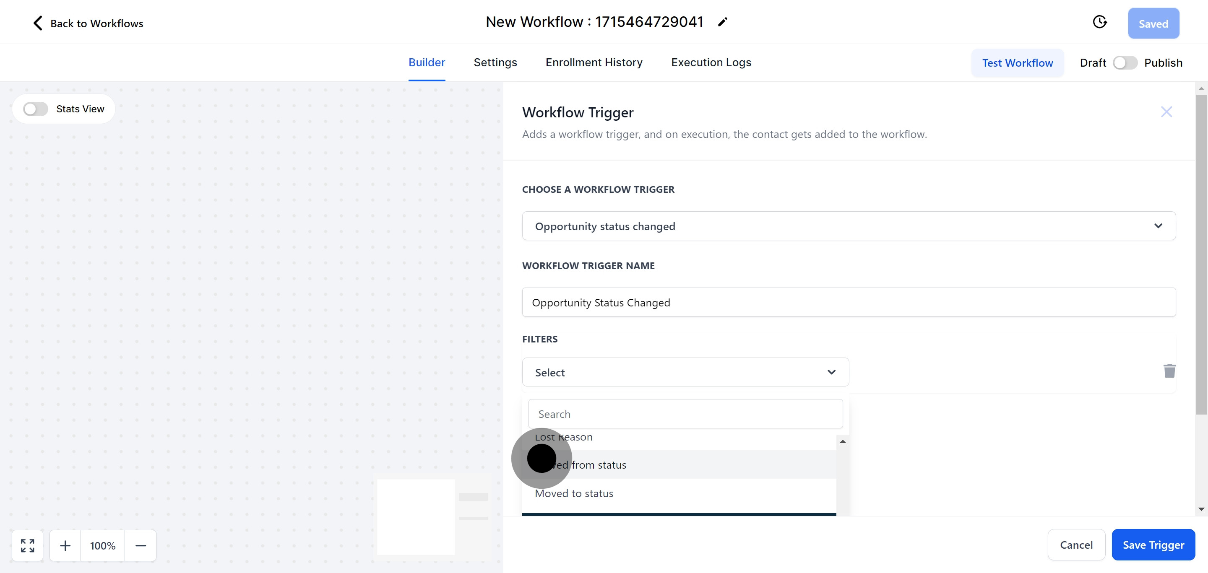Choose the Moved to status option

(x=574, y=493)
